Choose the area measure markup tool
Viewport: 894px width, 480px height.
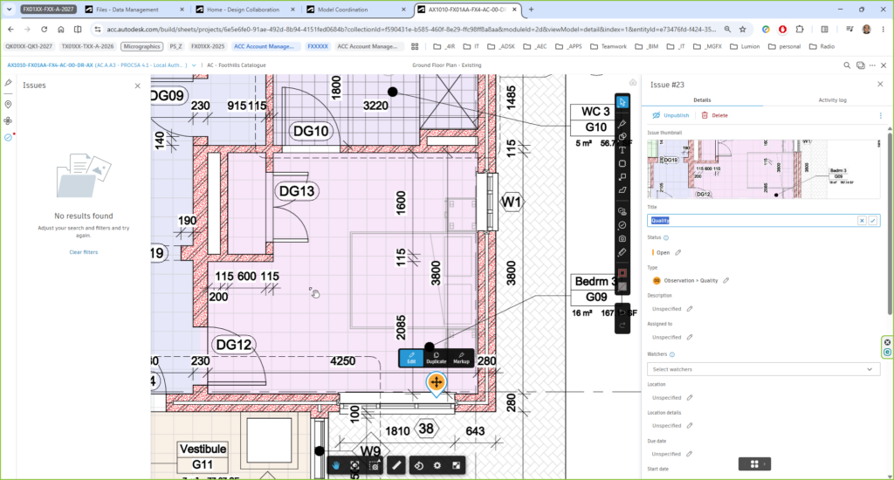tap(622, 190)
